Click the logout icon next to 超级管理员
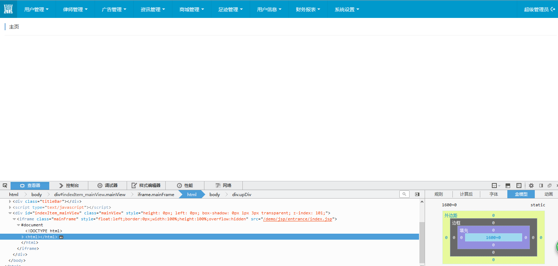The width and height of the screenshot is (558, 266). click(553, 9)
